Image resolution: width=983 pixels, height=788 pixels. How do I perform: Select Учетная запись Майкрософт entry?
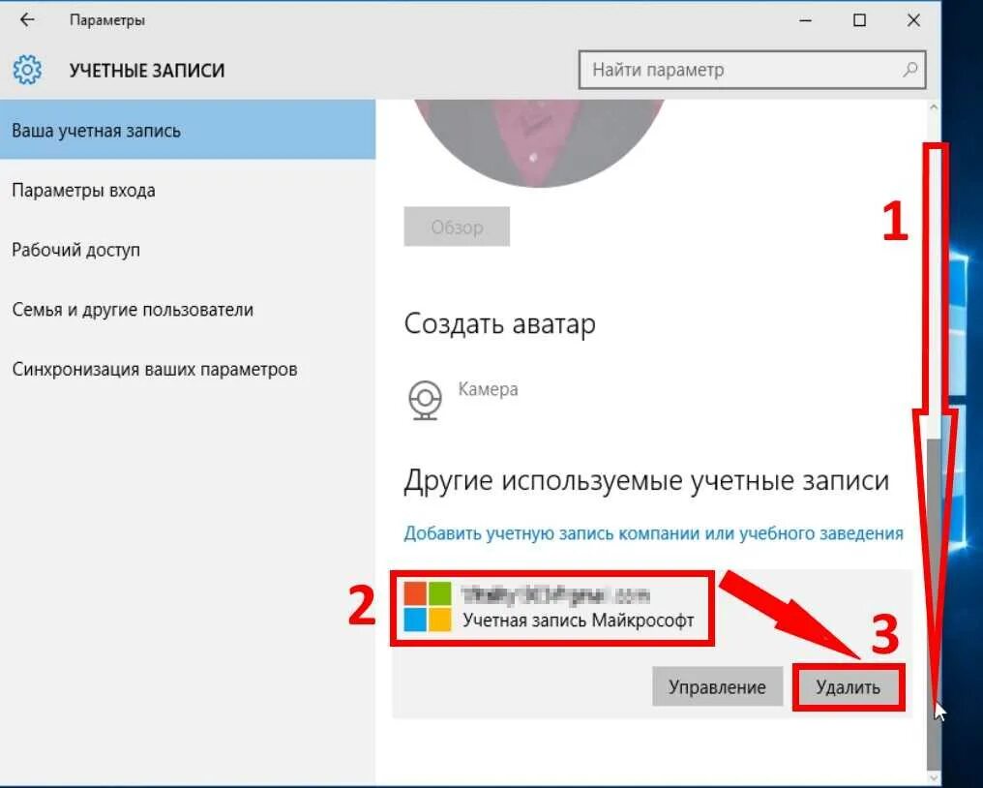[x=551, y=607]
